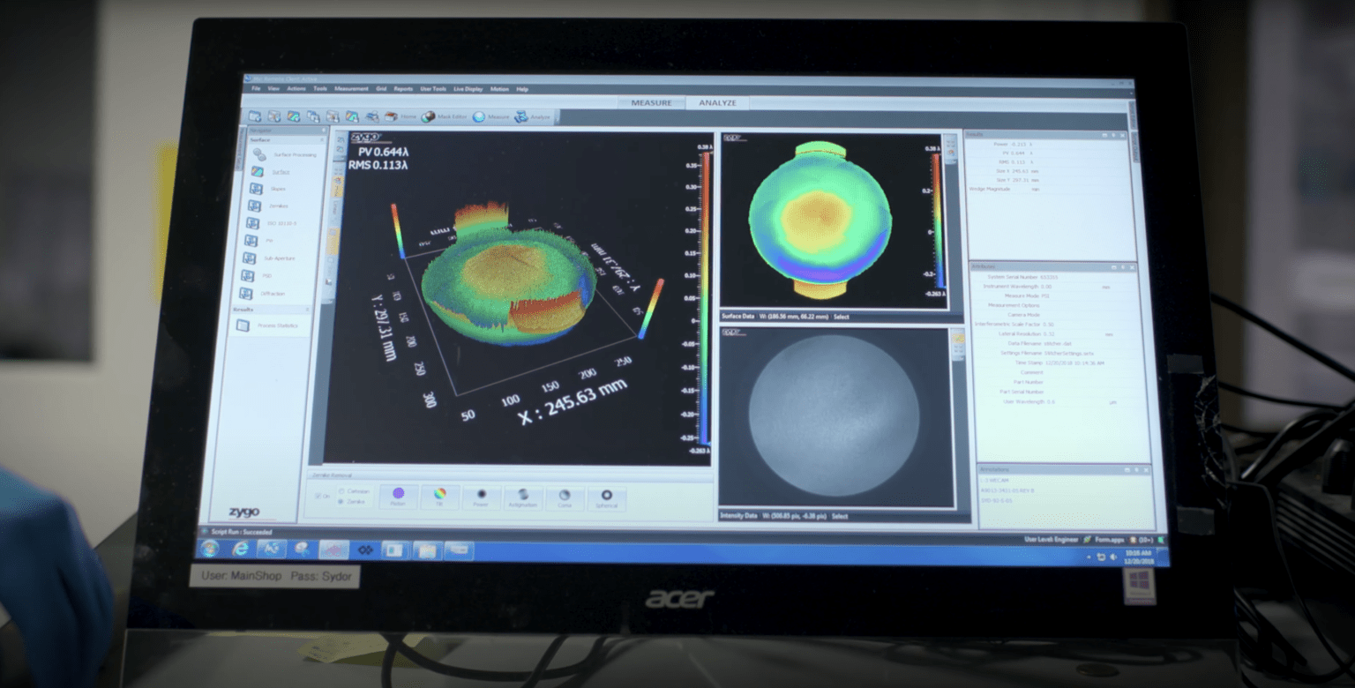Image resolution: width=1355 pixels, height=688 pixels.
Task: Collapse the Results section header
Action: click(x=309, y=309)
